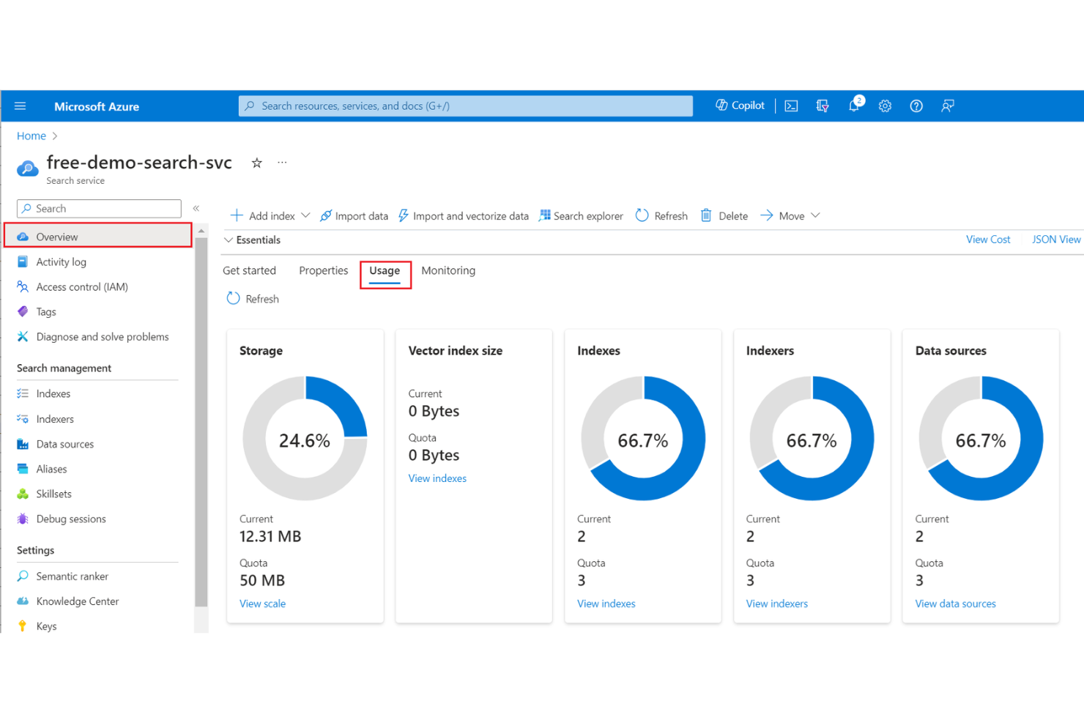Expand the Add index dropdown
1084x723 pixels.
click(305, 215)
